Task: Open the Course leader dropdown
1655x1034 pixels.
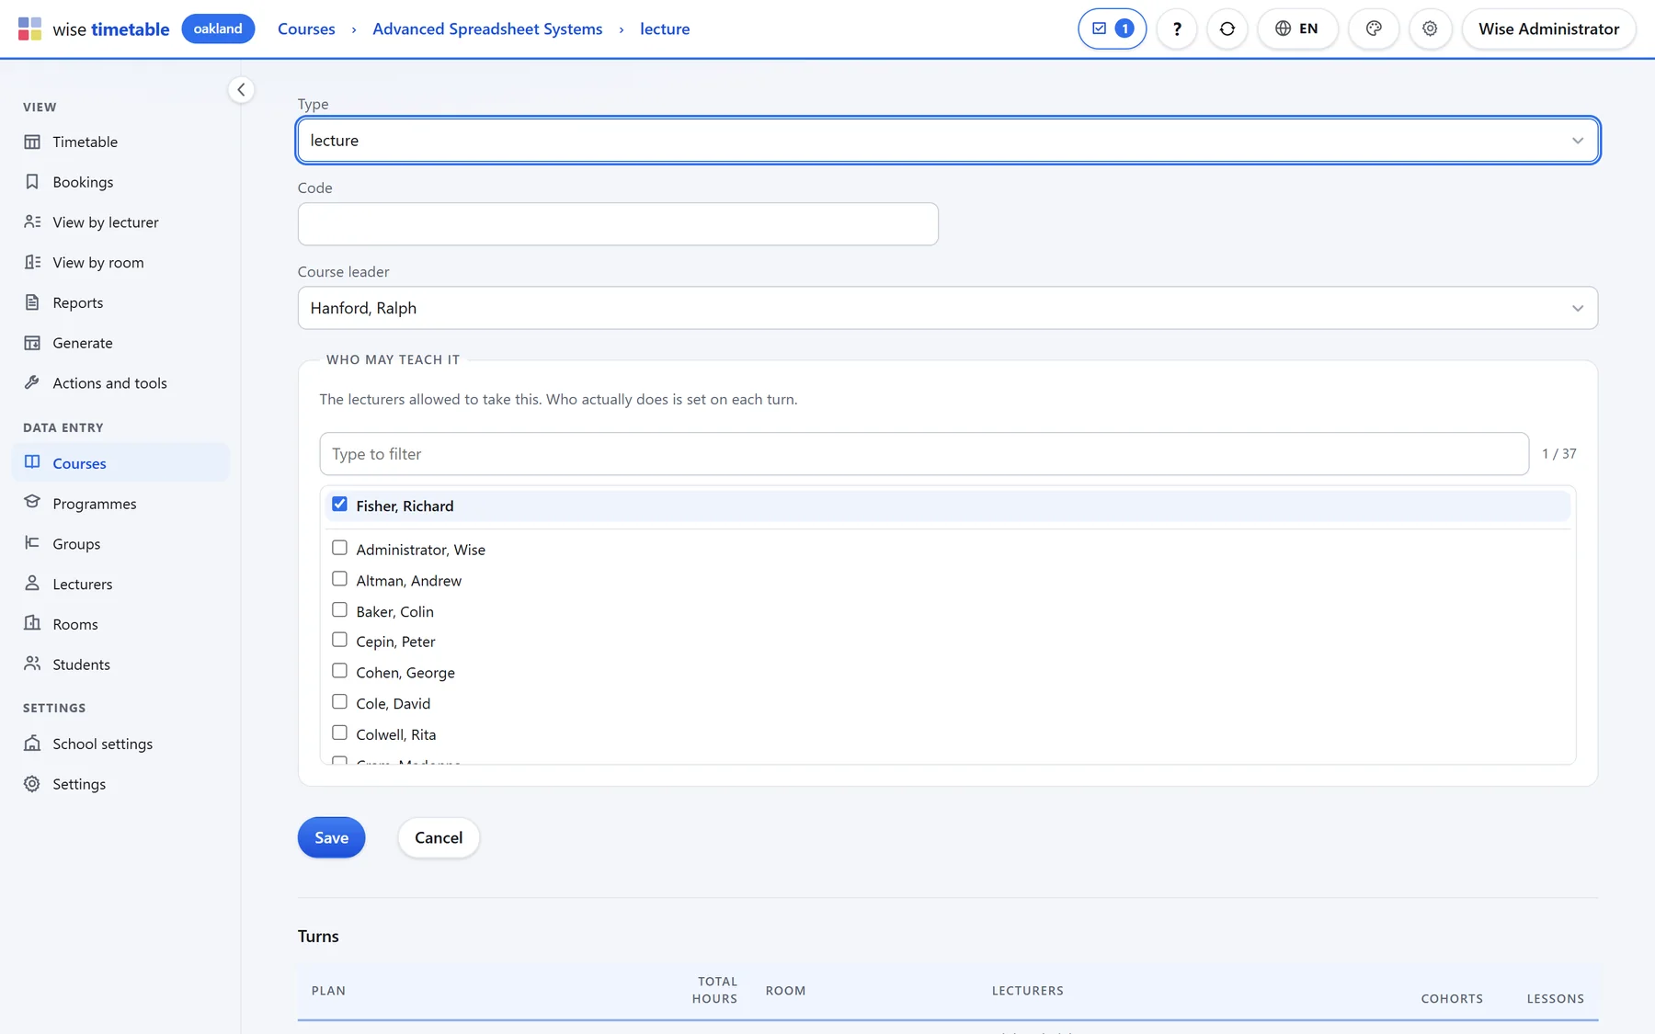Action: [x=947, y=308]
